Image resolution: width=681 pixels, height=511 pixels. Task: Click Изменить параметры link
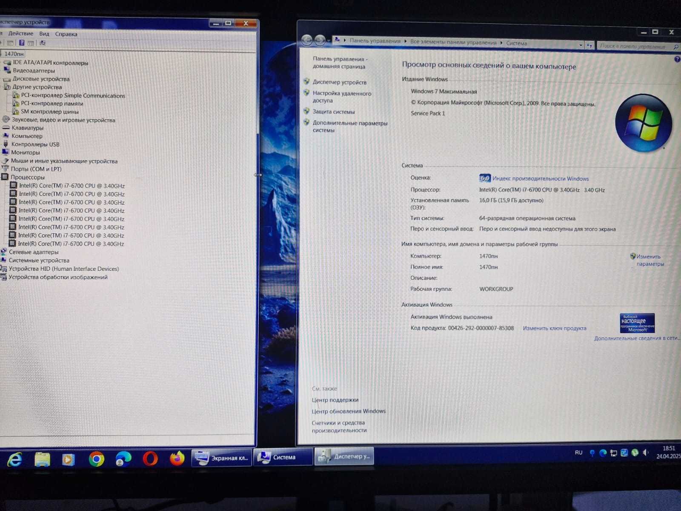[x=650, y=260]
